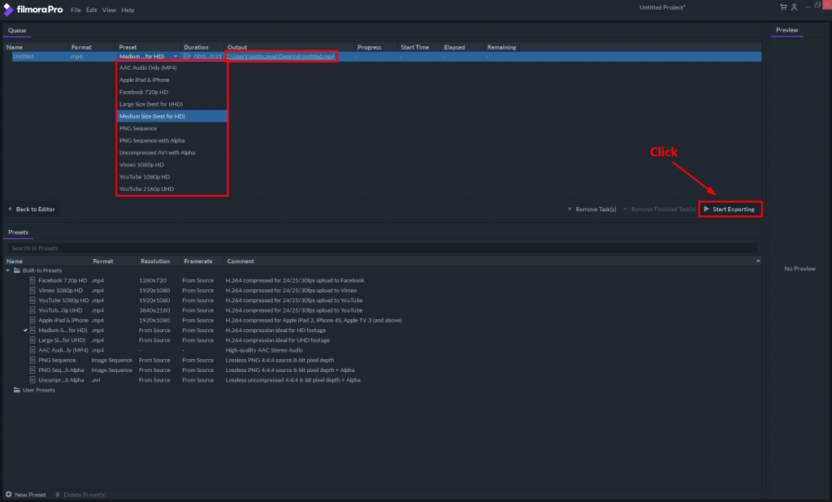Click the FilmoraPro logo icon
The image size is (832, 502).
click(8, 10)
